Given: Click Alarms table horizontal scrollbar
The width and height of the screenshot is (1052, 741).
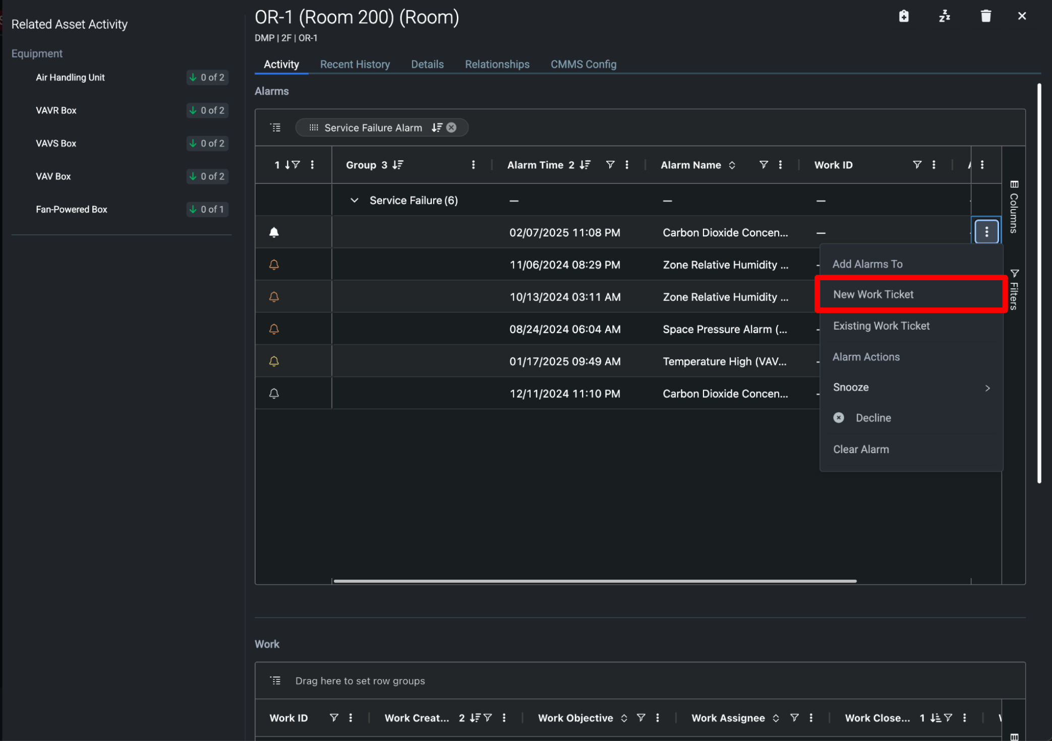Looking at the screenshot, I should click(595, 581).
